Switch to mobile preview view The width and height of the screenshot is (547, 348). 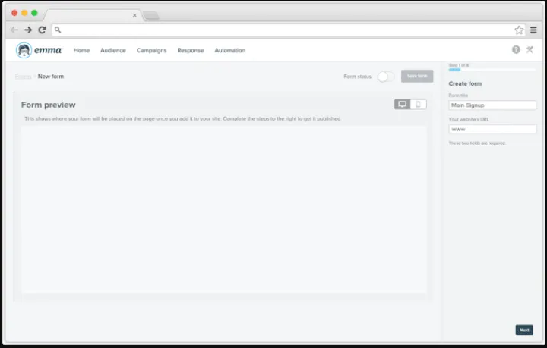pyautogui.click(x=418, y=105)
